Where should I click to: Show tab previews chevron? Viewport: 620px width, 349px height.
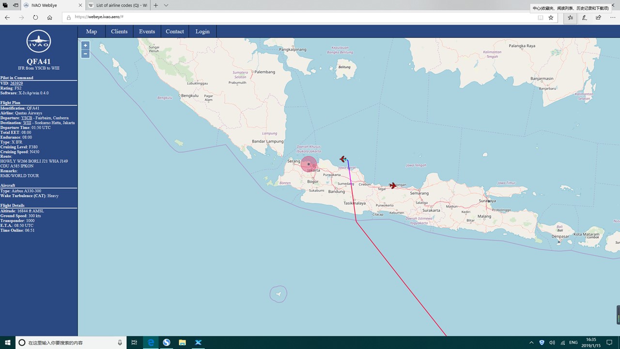pyautogui.click(x=166, y=5)
